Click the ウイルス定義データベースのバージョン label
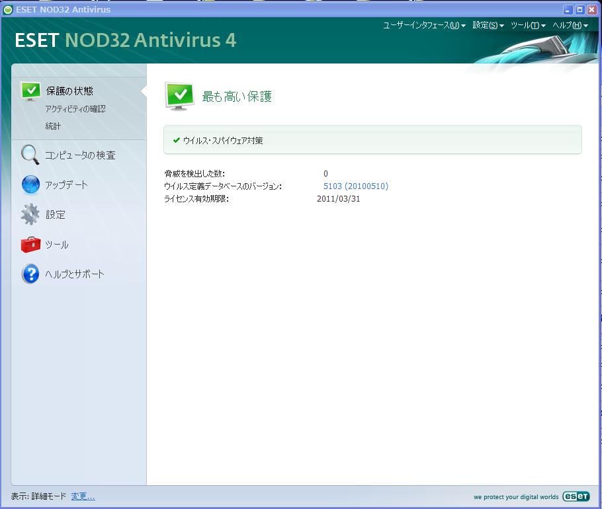The width and height of the screenshot is (602, 509). point(223,186)
